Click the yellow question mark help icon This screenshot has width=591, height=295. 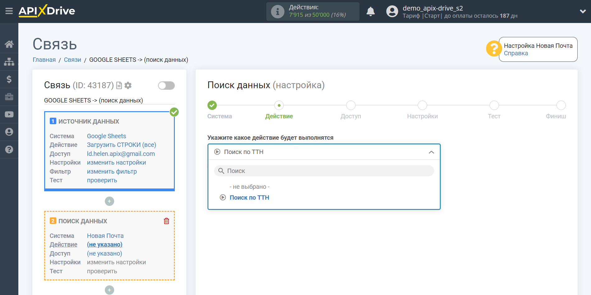point(494,49)
